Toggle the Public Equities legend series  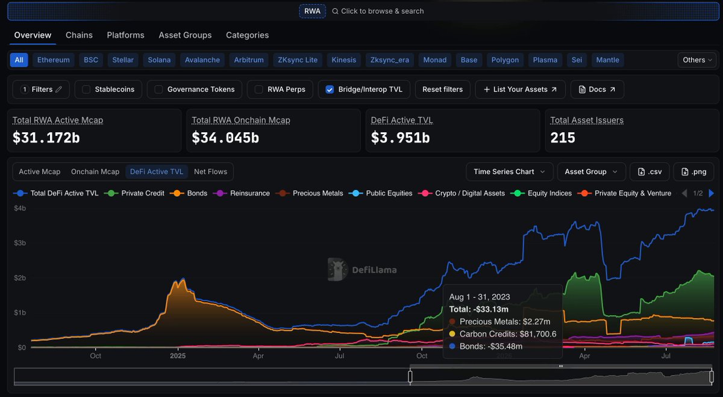pos(381,193)
